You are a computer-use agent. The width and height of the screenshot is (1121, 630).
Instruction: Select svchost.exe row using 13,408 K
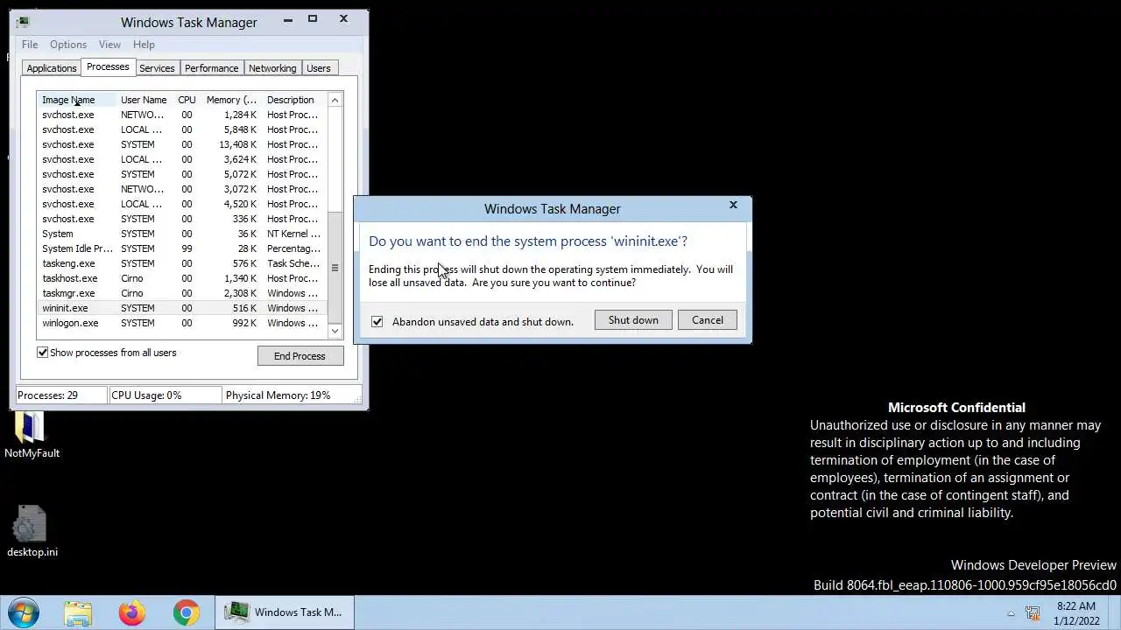coord(182,144)
